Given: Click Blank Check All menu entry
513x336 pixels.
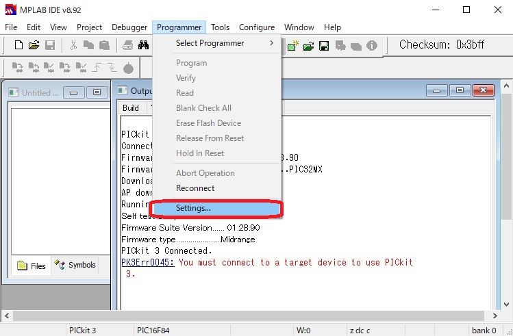Looking at the screenshot, I should 216,108.
